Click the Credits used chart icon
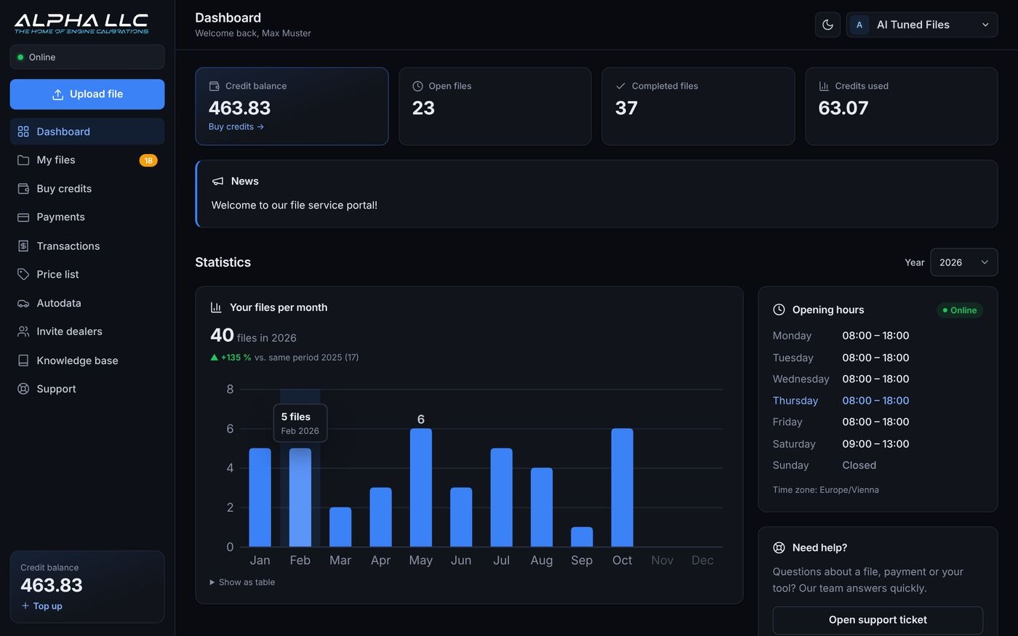This screenshot has height=636, width=1018. tap(825, 86)
